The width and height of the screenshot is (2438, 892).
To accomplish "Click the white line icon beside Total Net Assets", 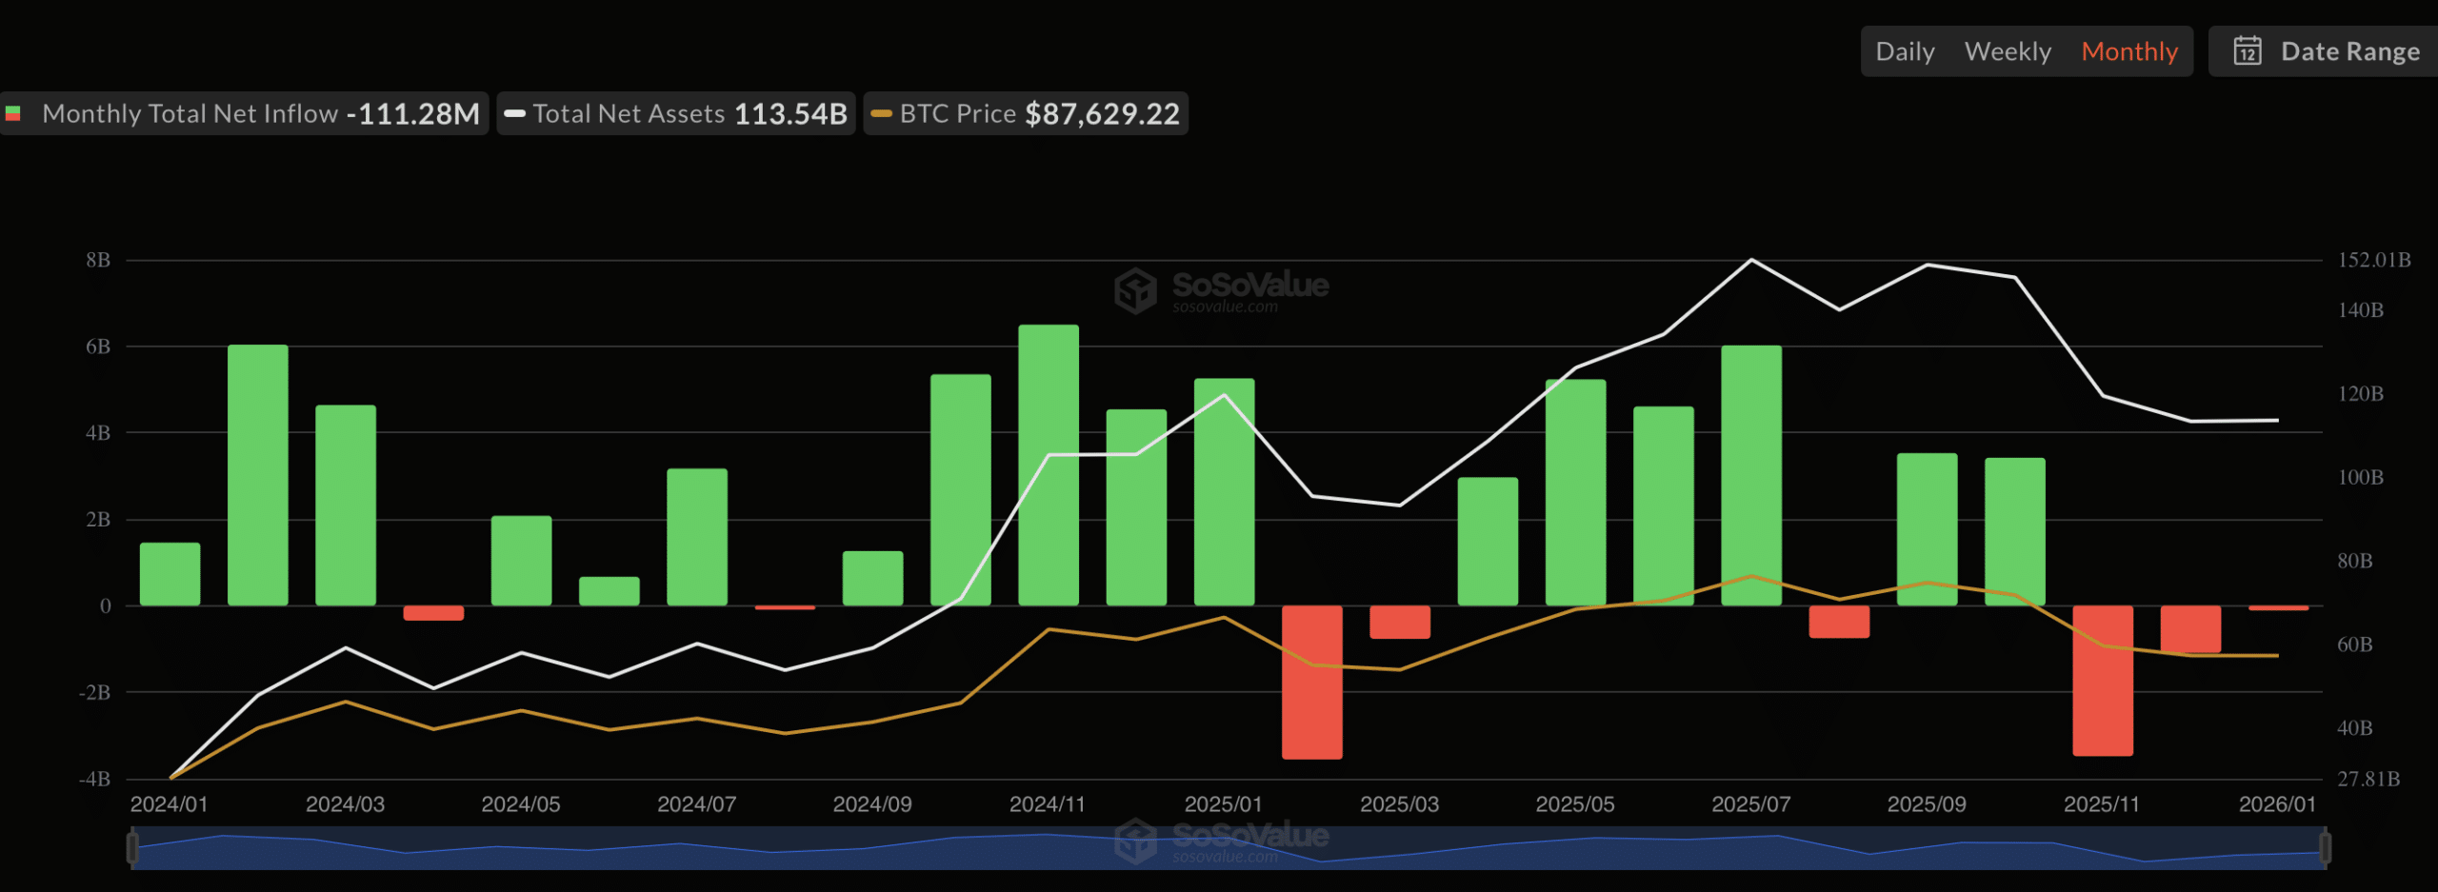I will click(515, 113).
